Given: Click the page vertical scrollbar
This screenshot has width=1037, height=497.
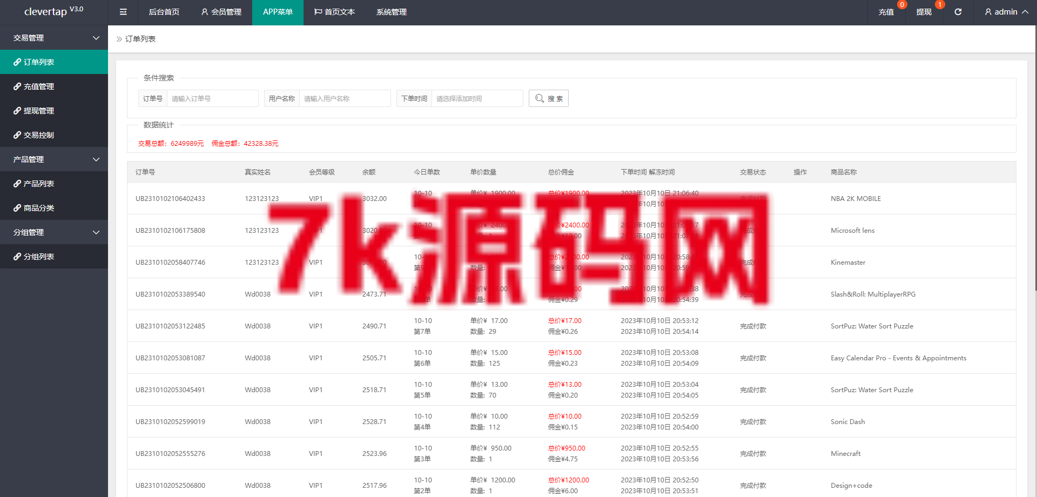Looking at the screenshot, I should point(1035,157).
